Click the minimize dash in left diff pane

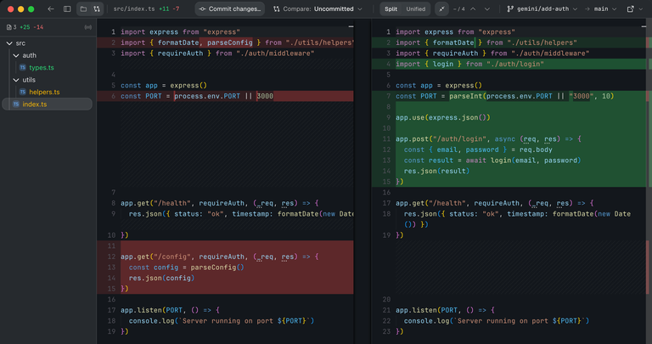[351, 26]
